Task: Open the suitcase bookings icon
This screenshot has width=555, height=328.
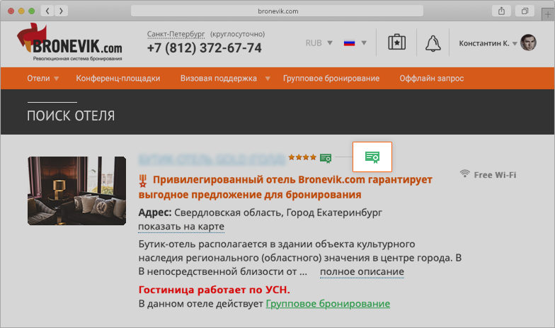Action: 396,43
